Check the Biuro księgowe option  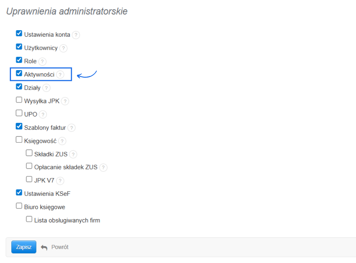coord(19,206)
